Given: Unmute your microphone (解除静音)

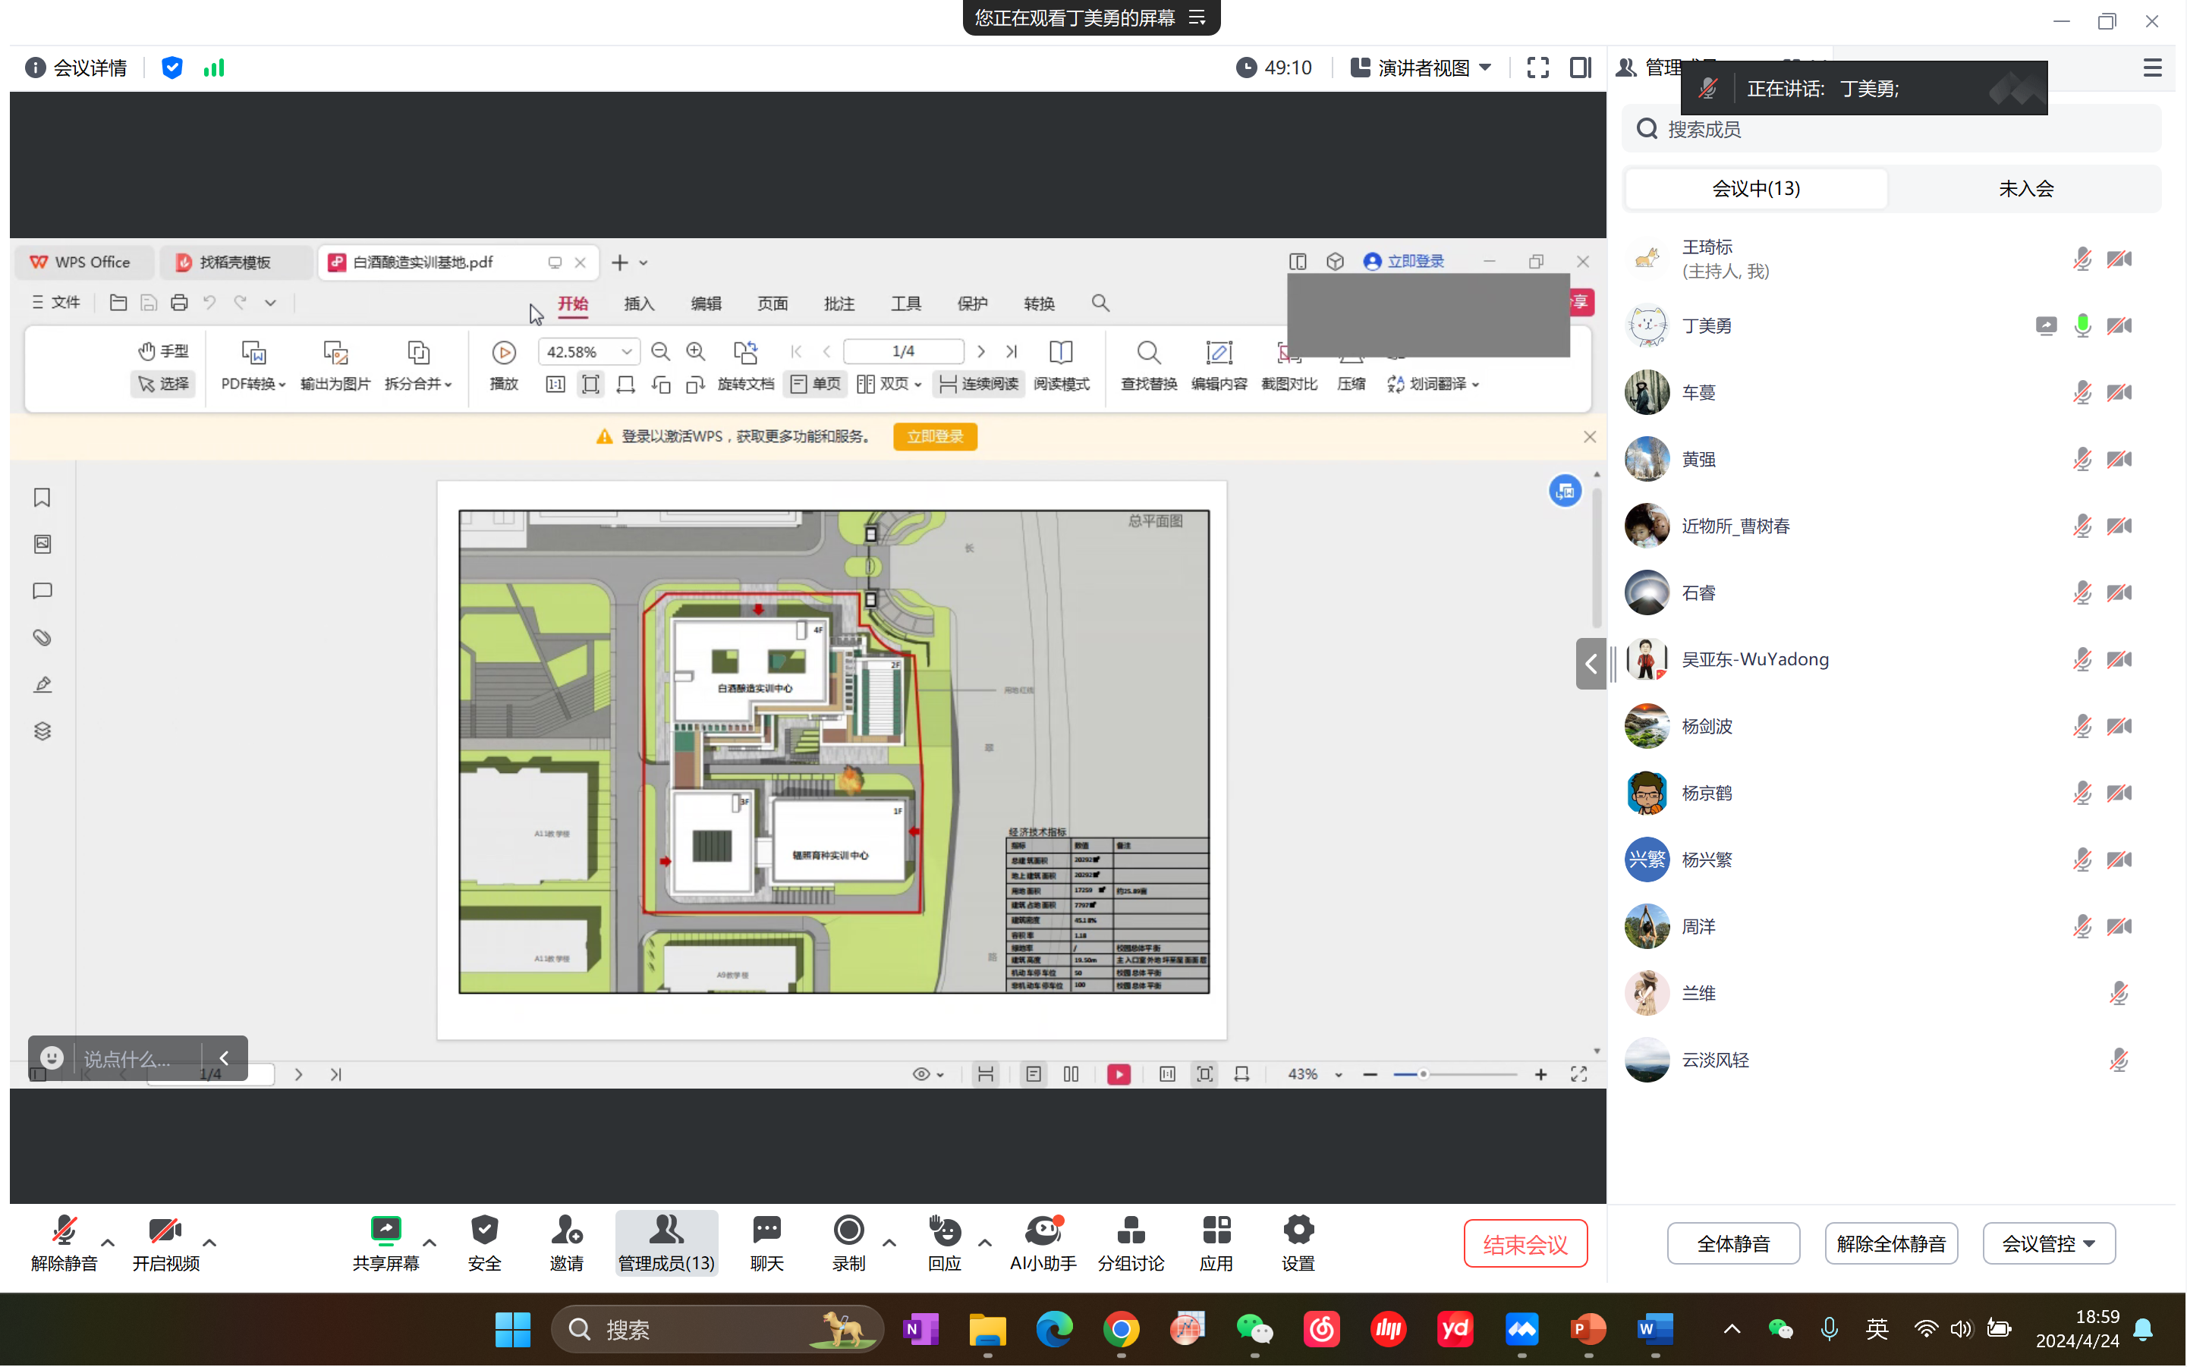Looking at the screenshot, I should pos(63,1231).
